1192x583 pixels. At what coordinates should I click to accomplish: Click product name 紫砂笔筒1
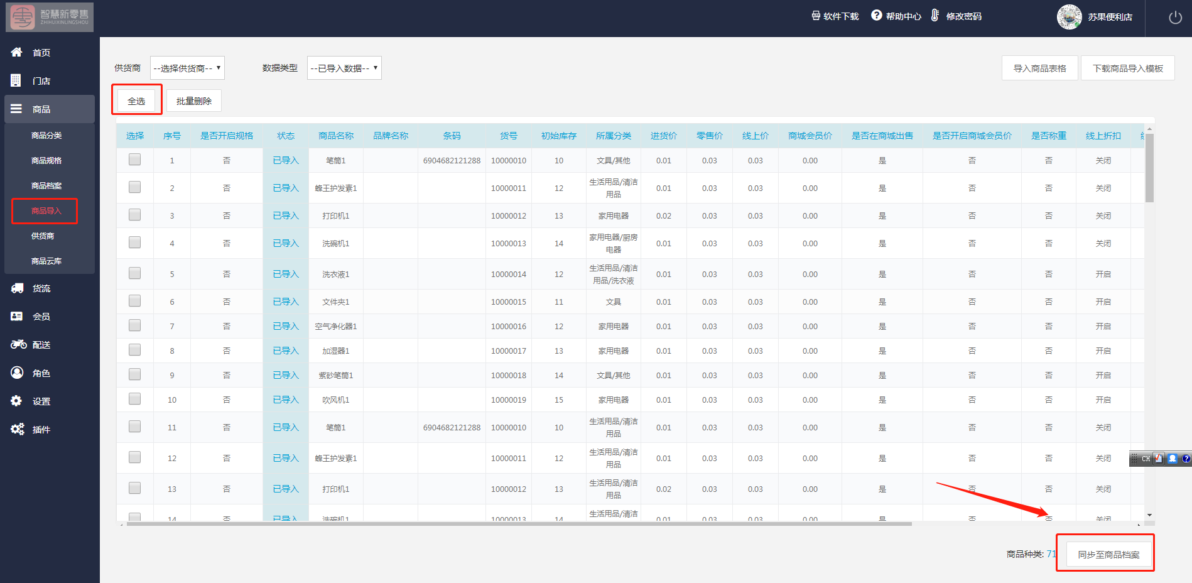(336, 375)
